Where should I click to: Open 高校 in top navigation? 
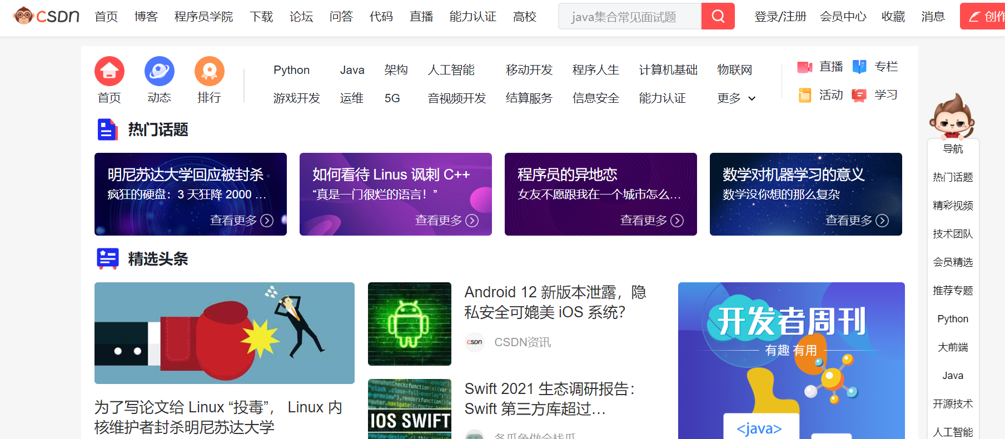(x=525, y=17)
